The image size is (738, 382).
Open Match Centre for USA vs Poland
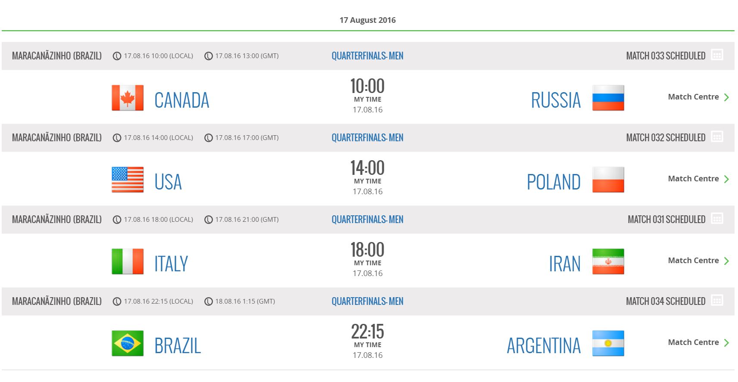pyautogui.click(x=693, y=179)
